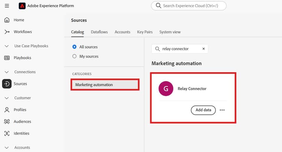Select the My sources radio button
282x152 pixels.
click(74, 56)
